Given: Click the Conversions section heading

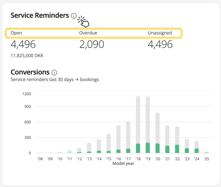Looking at the screenshot, I should [30, 72].
